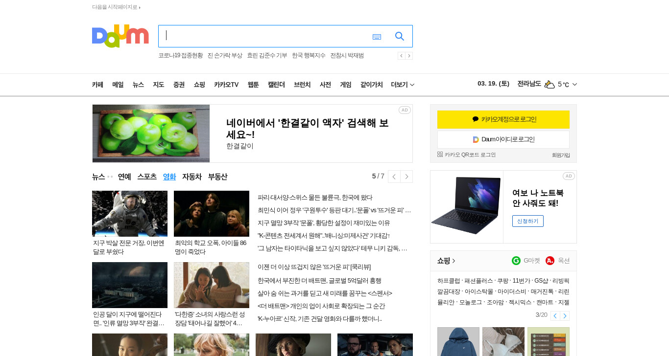Click the search input field
The height and width of the screenshot is (356, 669).
264,36
